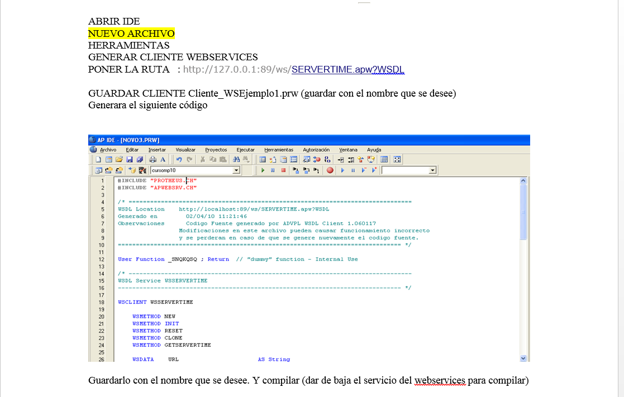The height and width of the screenshot is (397, 624).
Task: Open the Autorización menu
Action: click(x=316, y=150)
